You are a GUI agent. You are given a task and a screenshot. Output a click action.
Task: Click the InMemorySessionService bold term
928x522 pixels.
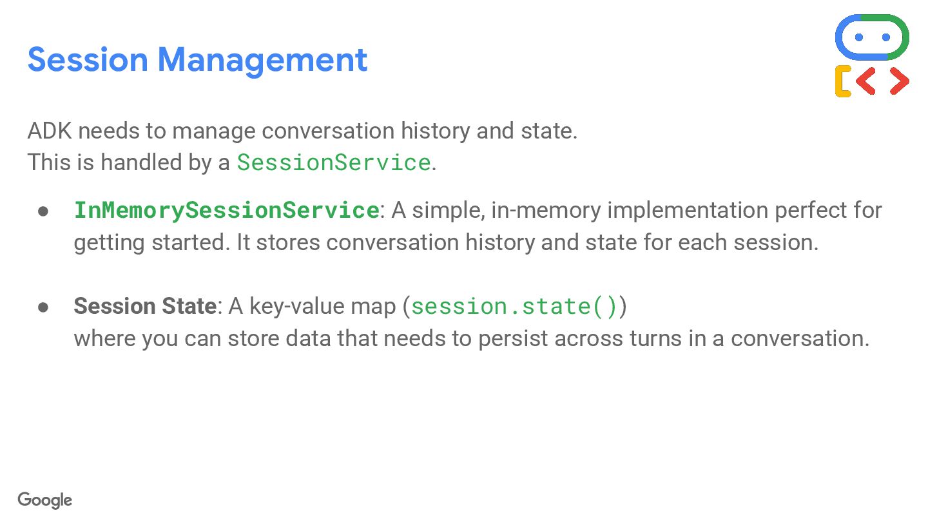click(x=226, y=210)
